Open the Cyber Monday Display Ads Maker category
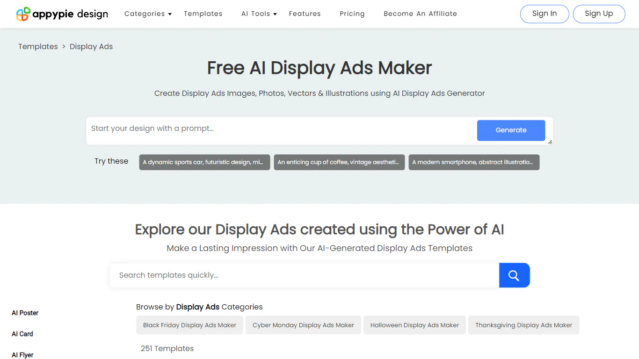639x359 pixels. 303,325
